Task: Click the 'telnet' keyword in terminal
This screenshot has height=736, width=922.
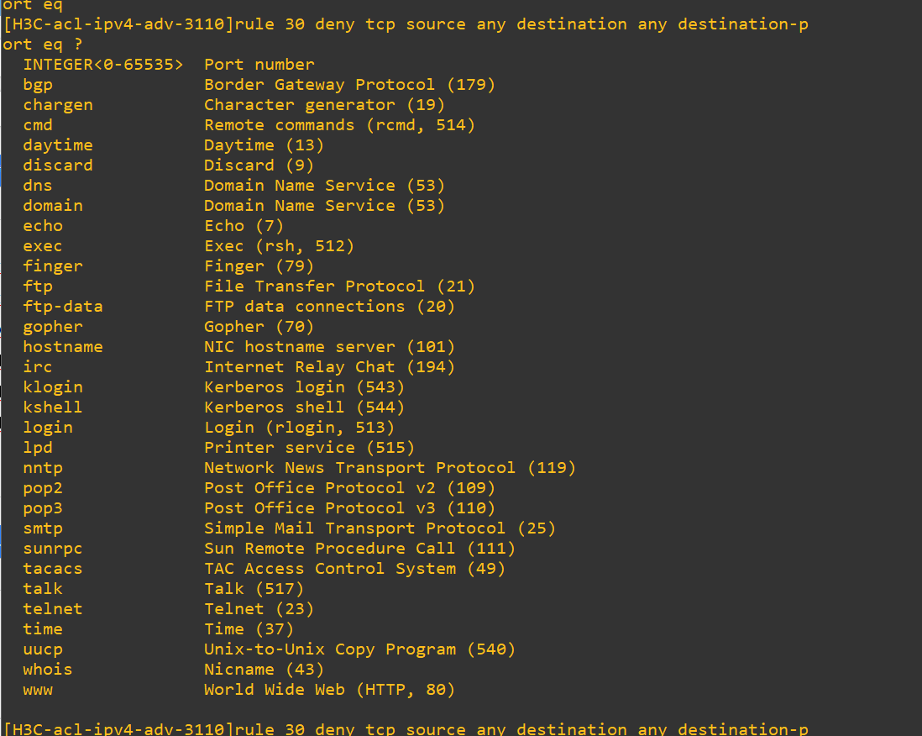Action: (x=53, y=609)
